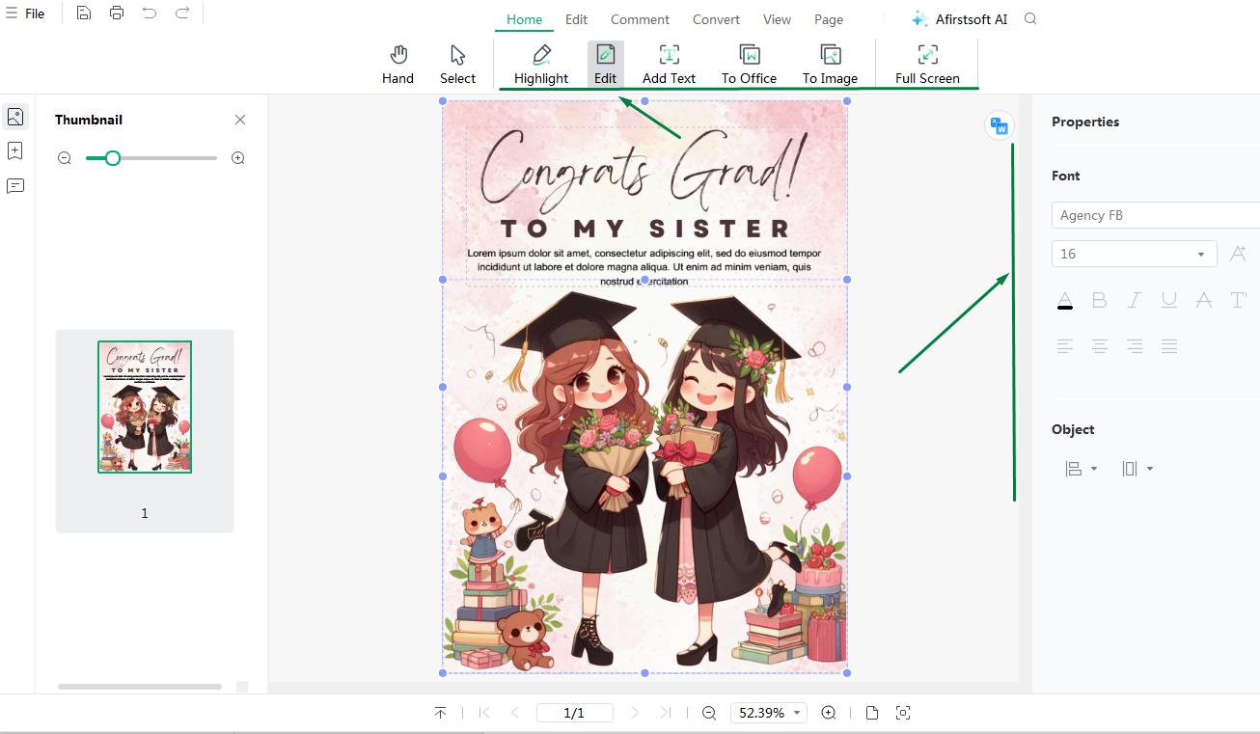1260x734 pixels.
Task: Toggle underline formatting
Action: [x=1169, y=300]
